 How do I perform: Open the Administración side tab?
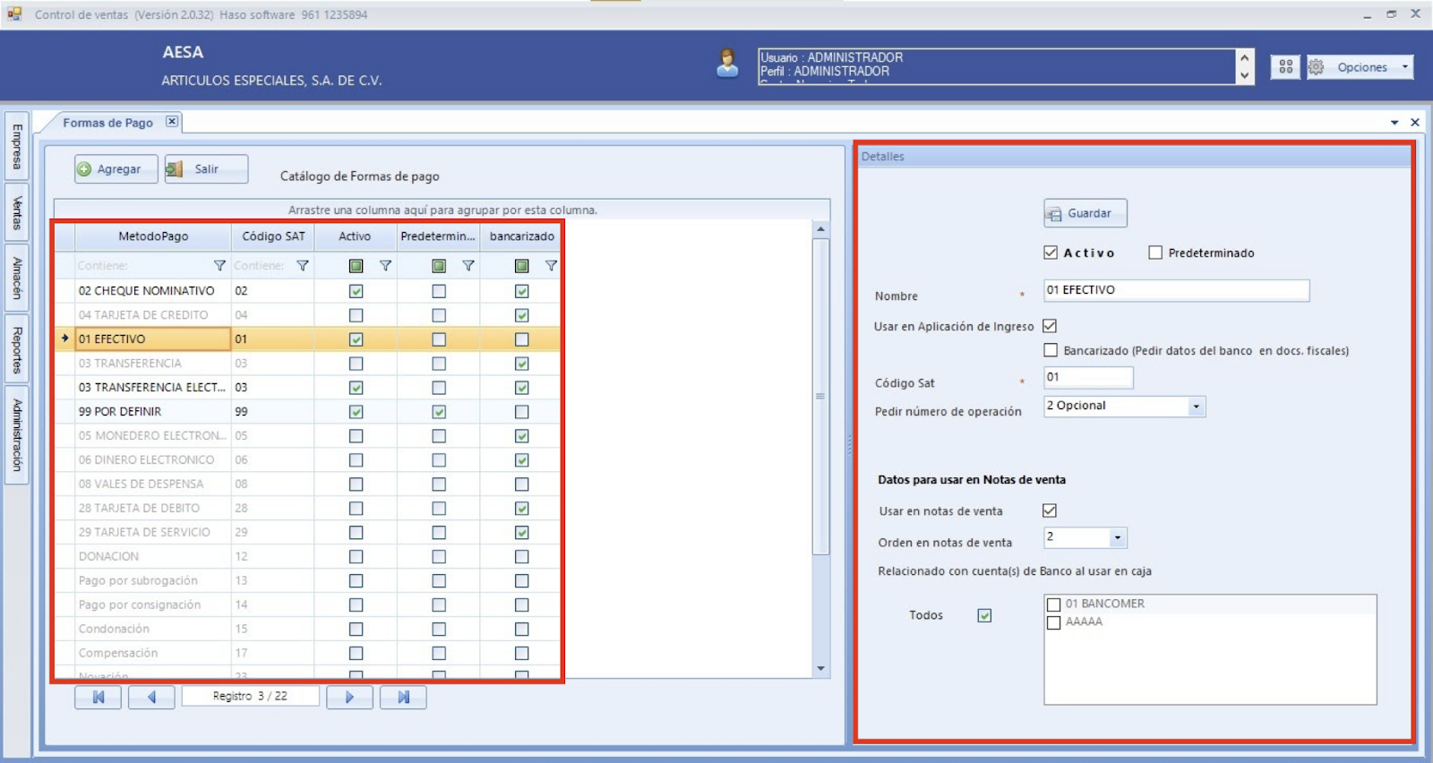click(17, 435)
